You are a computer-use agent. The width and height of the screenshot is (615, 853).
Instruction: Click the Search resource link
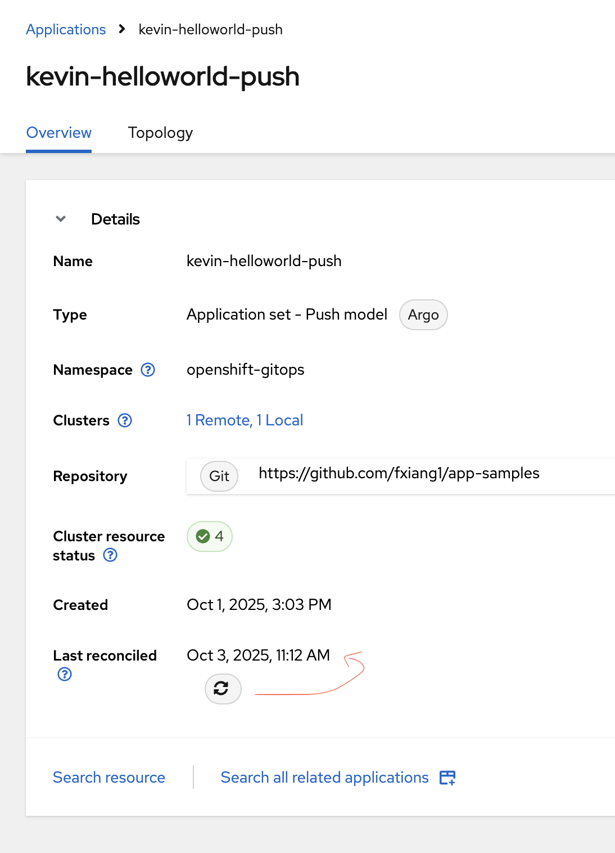[x=109, y=778]
